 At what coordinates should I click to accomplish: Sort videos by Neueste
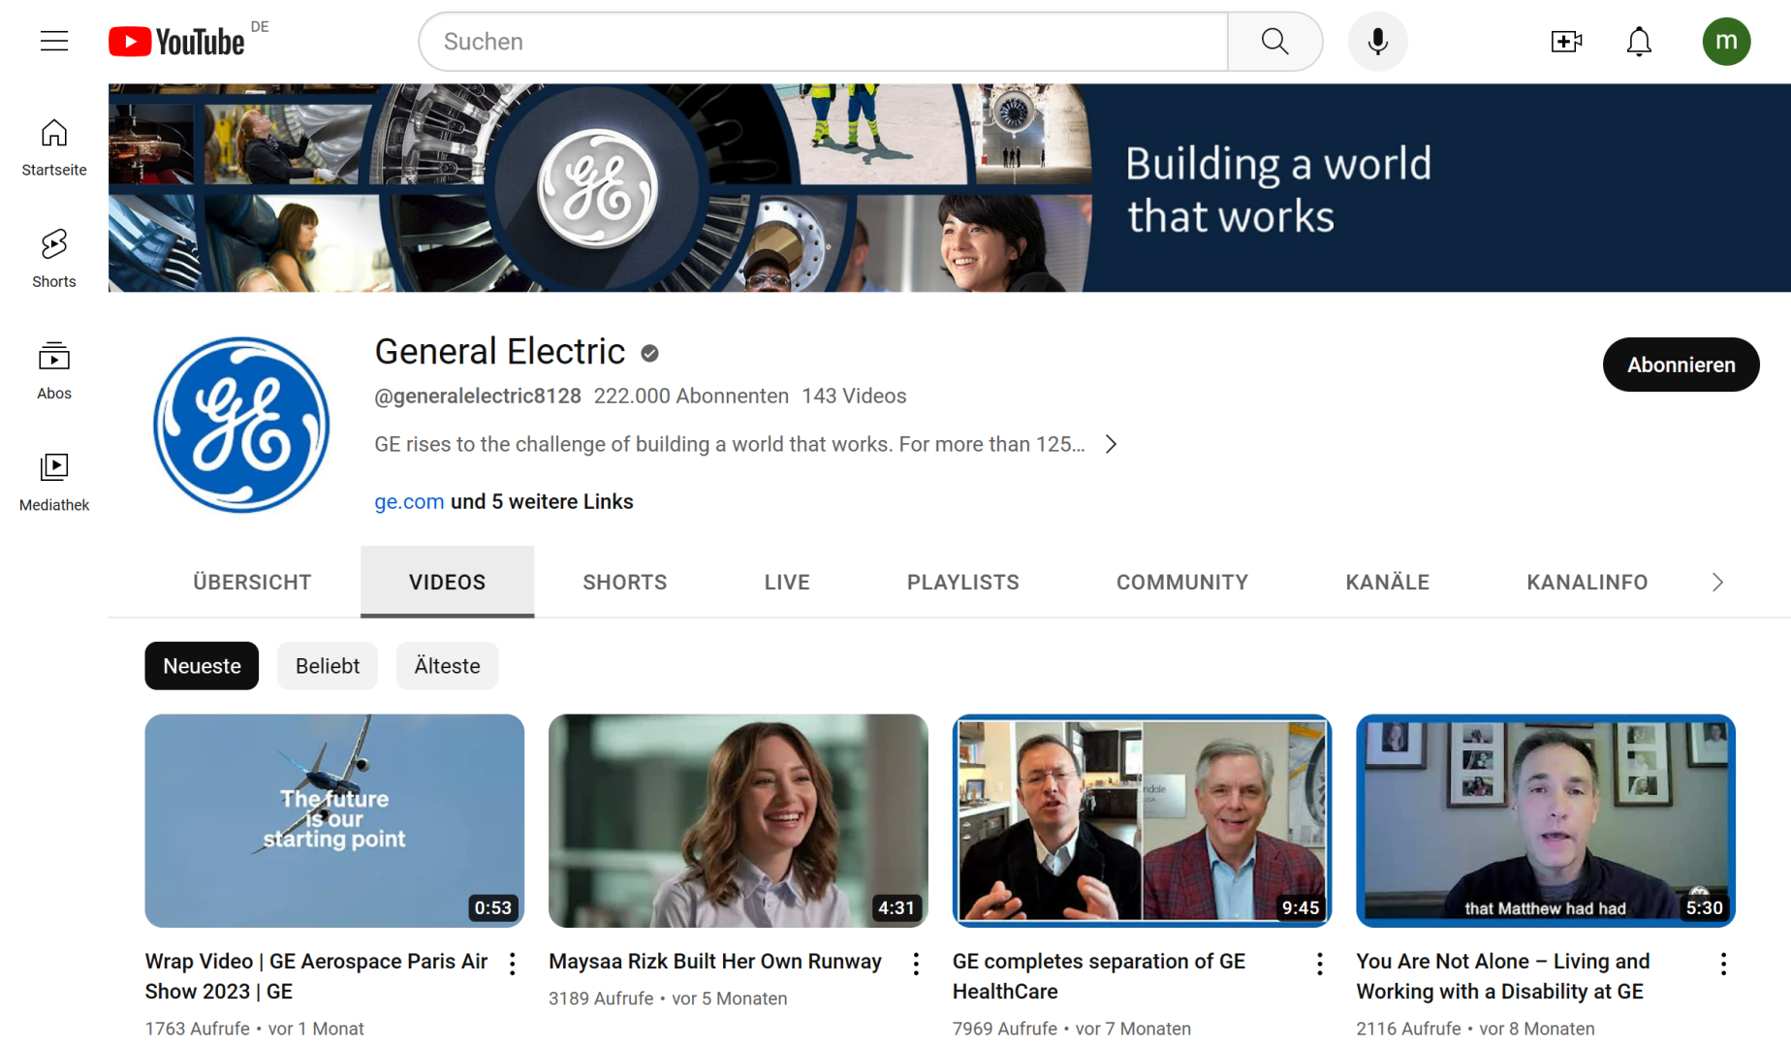coord(202,666)
